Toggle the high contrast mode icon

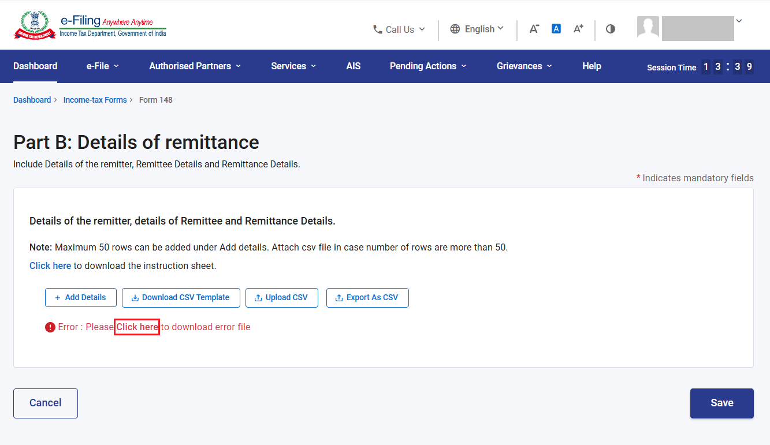[611, 29]
